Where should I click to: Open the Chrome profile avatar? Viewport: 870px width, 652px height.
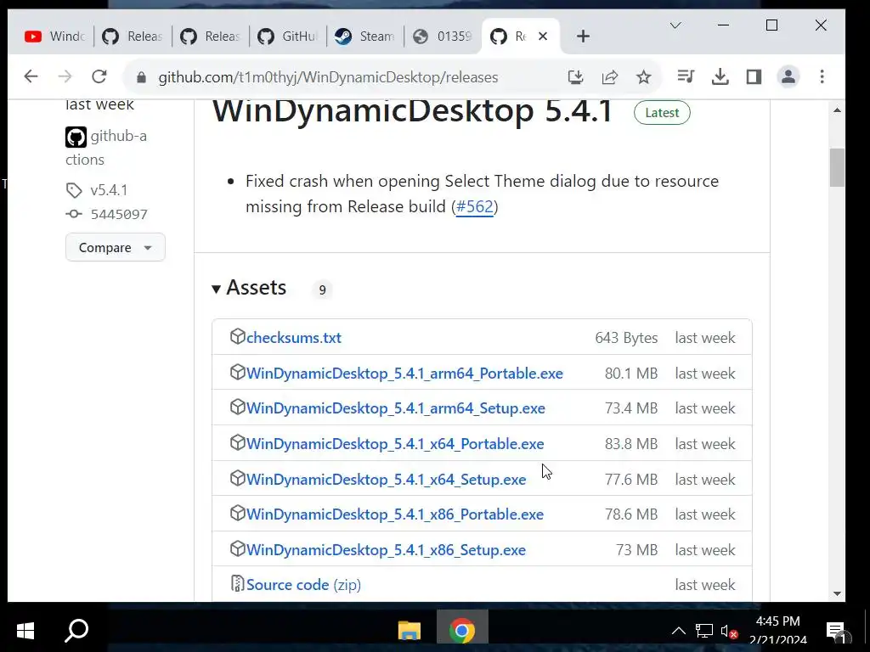coord(788,76)
